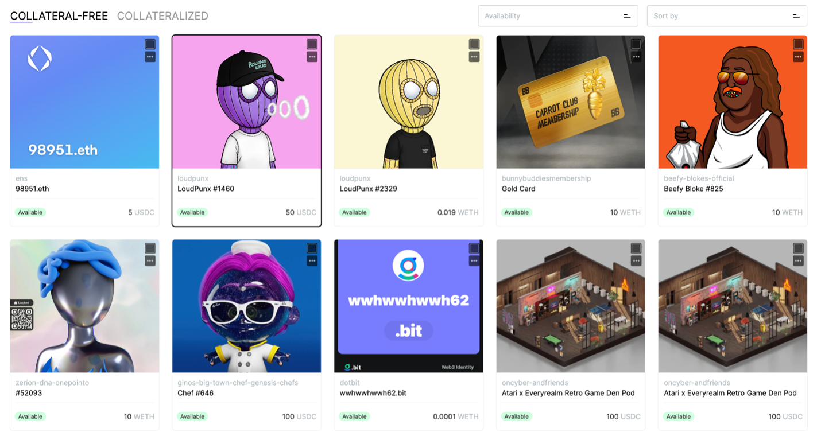This screenshot has height=436, width=821.
Task: Click the wwhwwhwwh62 .bit image
Action: point(409,306)
